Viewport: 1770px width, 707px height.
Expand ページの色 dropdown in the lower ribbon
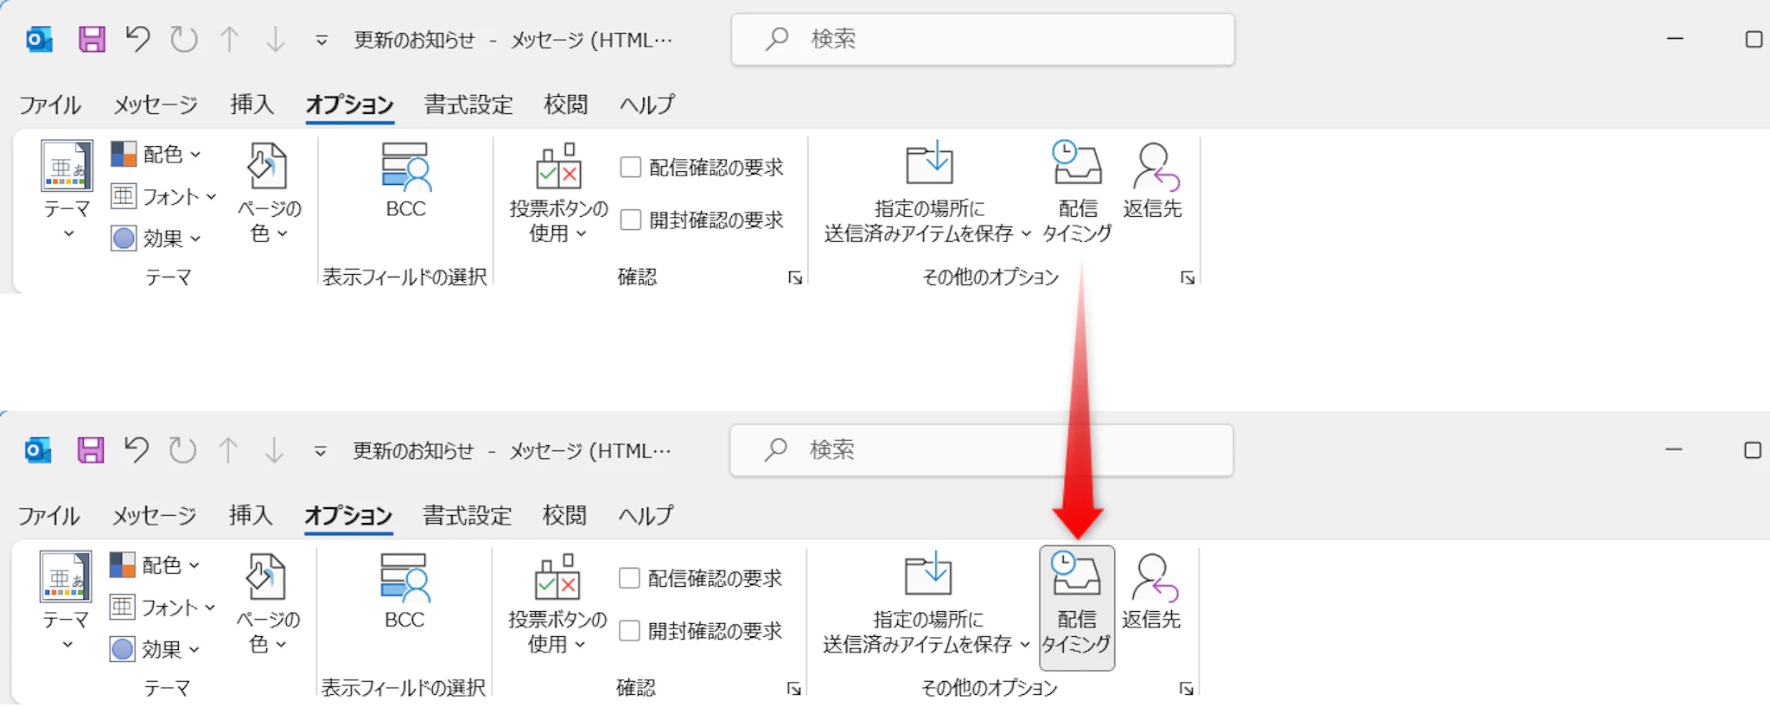tap(267, 604)
